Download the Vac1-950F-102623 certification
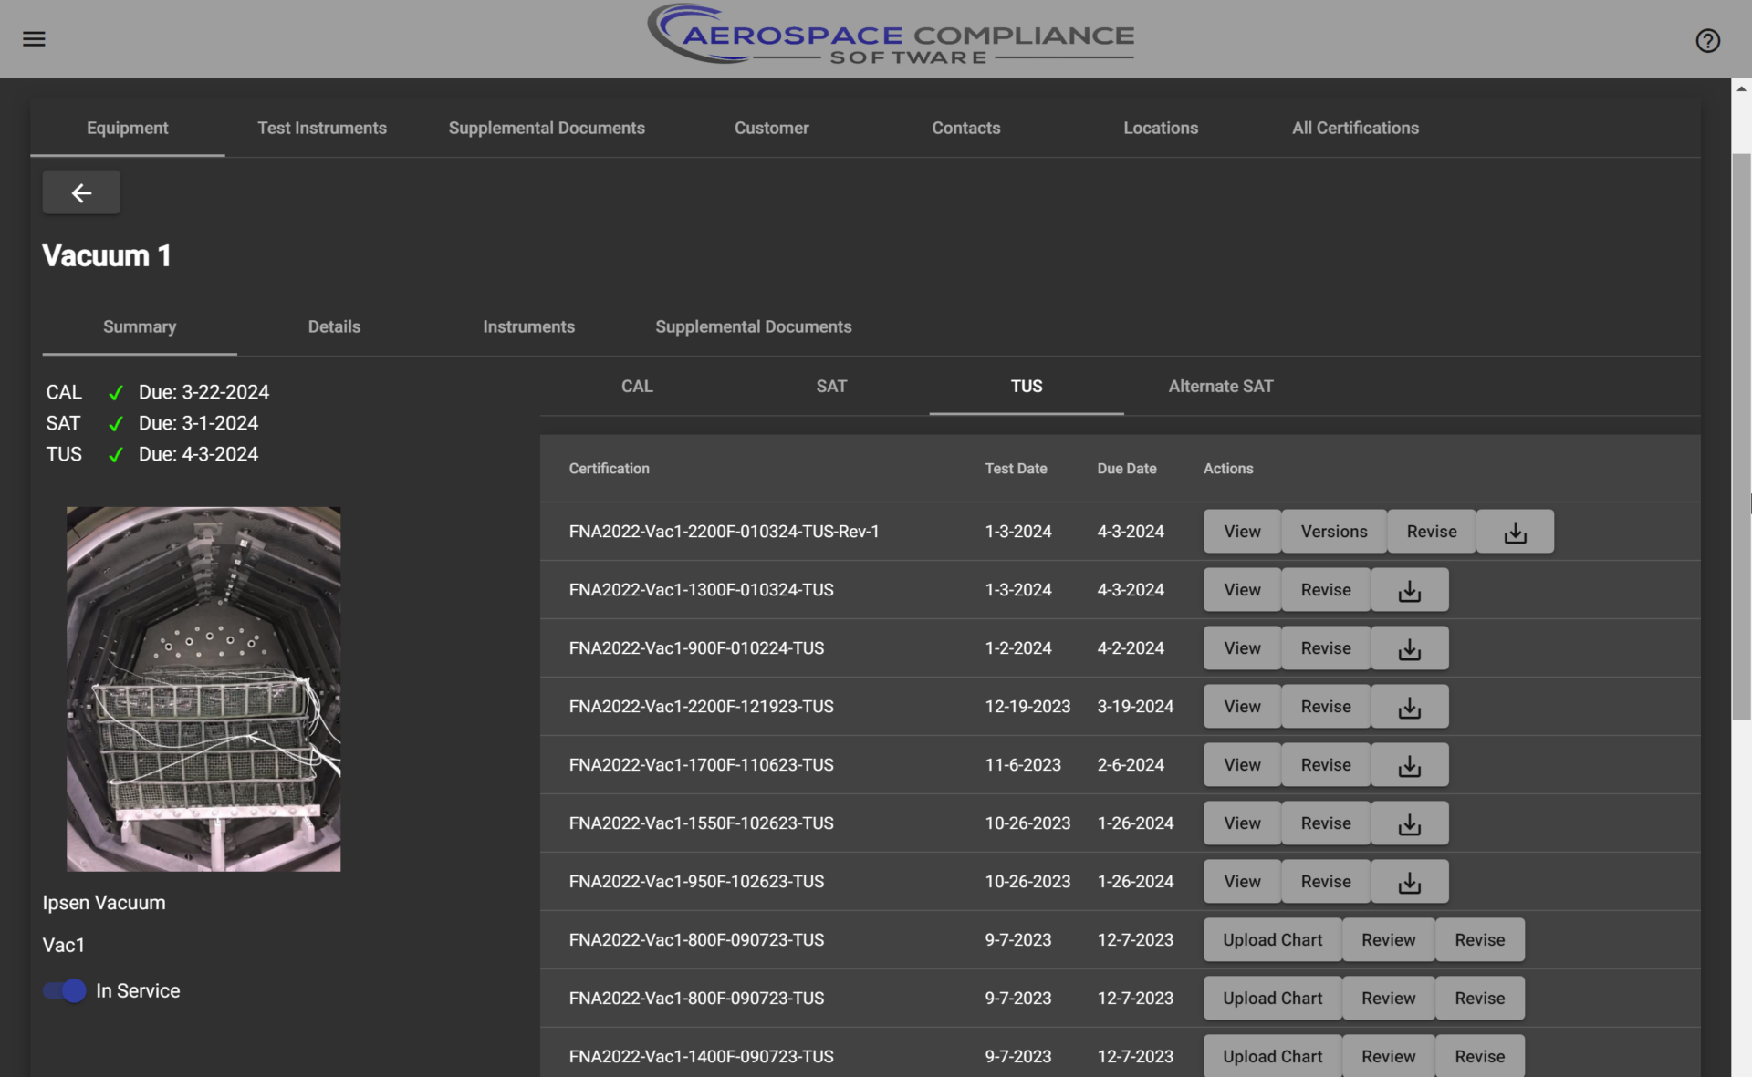The width and height of the screenshot is (1752, 1077). click(1409, 882)
